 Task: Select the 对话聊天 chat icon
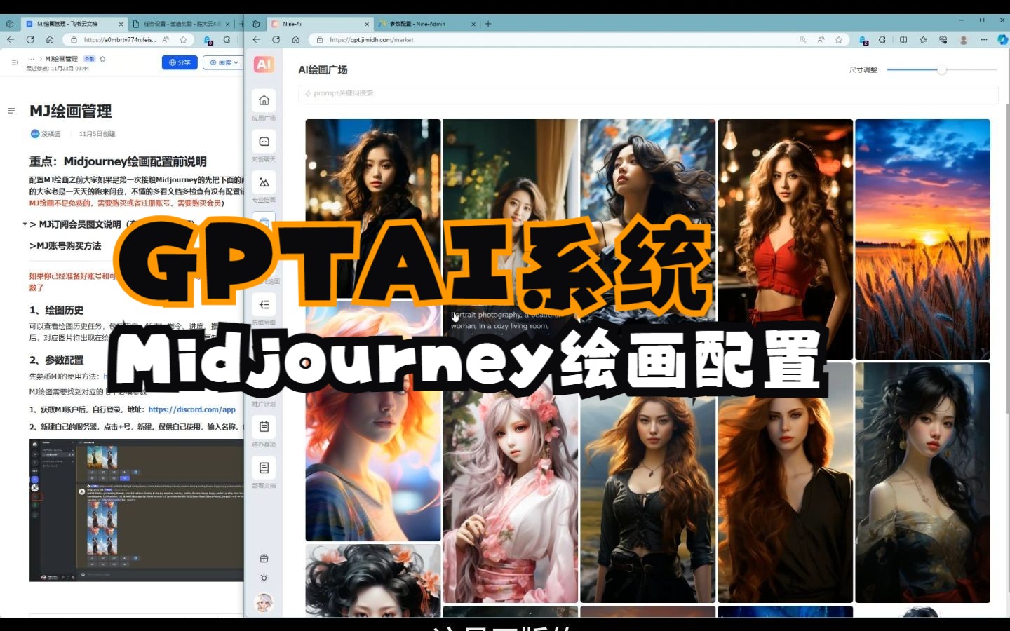pyautogui.click(x=263, y=141)
